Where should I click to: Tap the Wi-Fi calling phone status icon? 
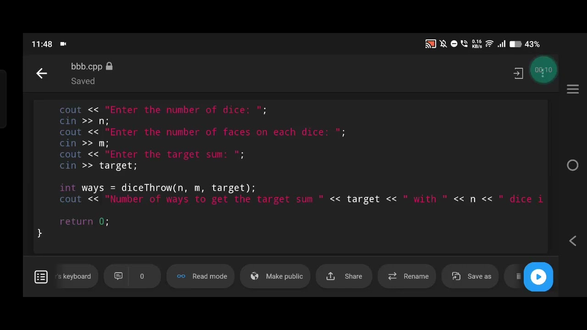(x=464, y=44)
